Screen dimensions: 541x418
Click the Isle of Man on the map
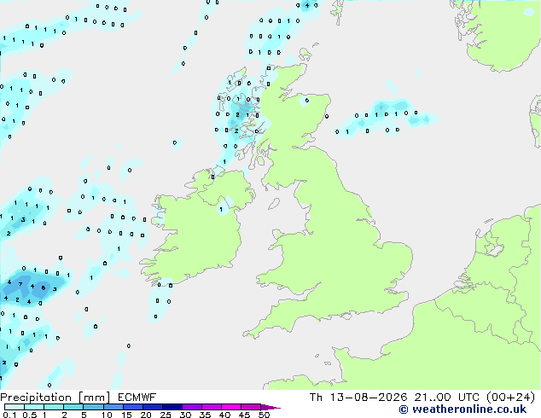274,204
